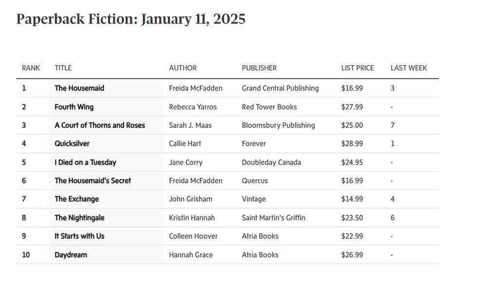Select The Exchange title

pyautogui.click(x=77, y=199)
